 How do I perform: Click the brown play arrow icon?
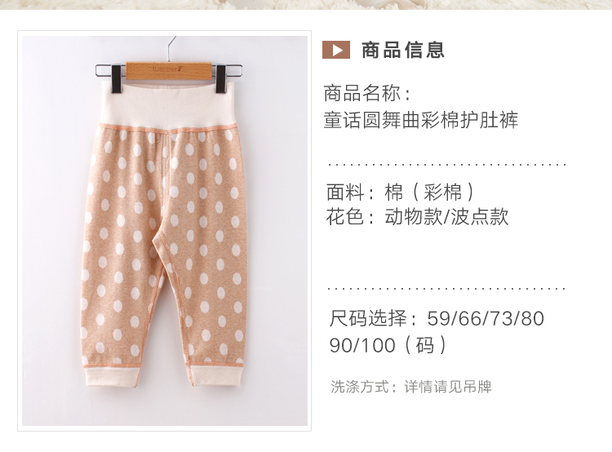(x=335, y=50)
